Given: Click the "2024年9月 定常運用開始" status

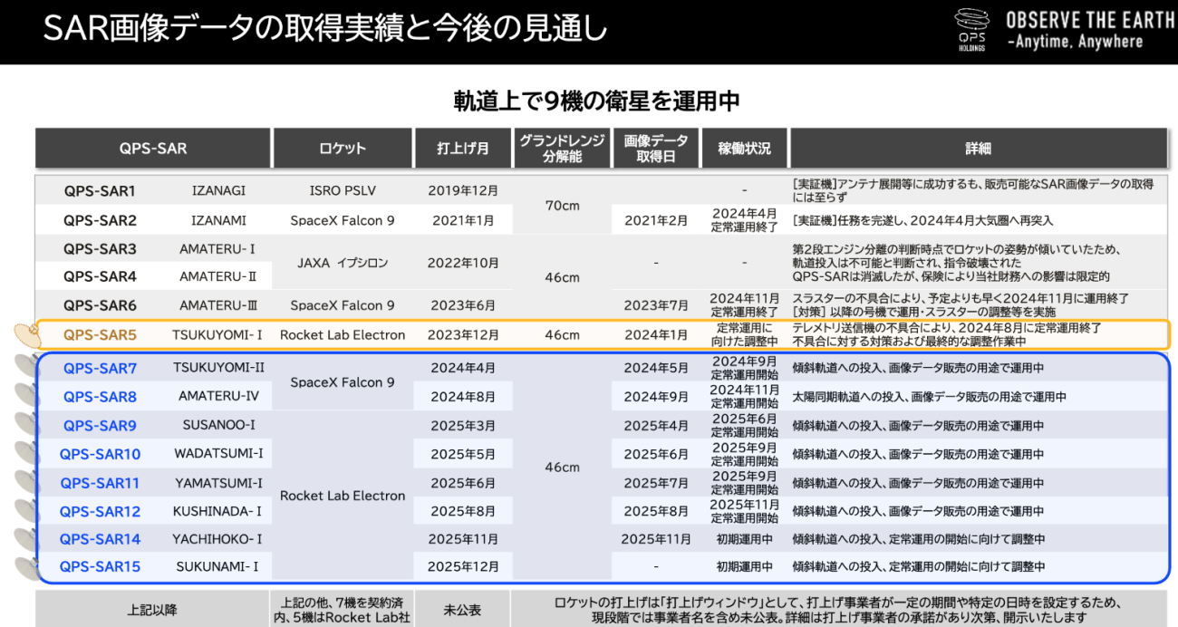Looking at the screenshot, I should click(x=744, y=368).
